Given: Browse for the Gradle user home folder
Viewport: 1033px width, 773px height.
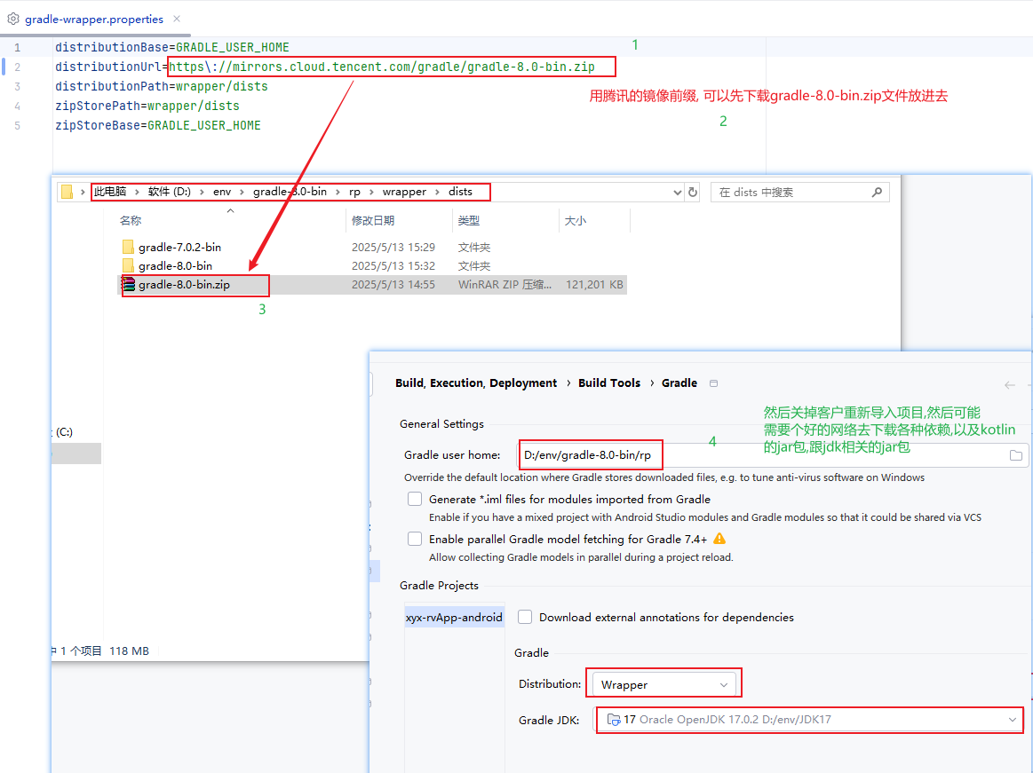Looking at the screenshot, I should coord(1016,455).
